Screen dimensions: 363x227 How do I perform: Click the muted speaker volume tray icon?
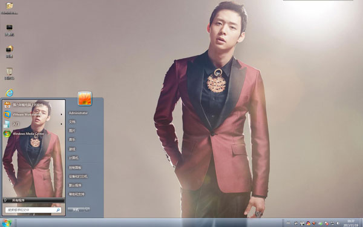pyautogui.click(x=313, y=223)
